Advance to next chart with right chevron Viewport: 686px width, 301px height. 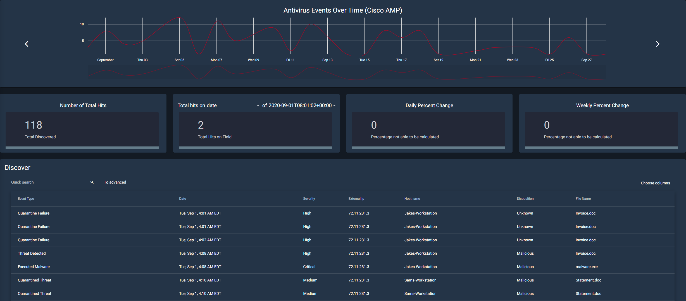point(658,44)
